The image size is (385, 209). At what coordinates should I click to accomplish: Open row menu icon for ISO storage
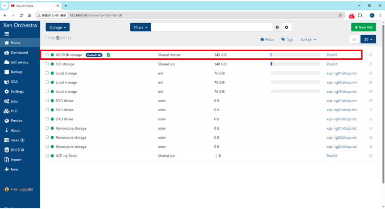[x=371, y=64]
